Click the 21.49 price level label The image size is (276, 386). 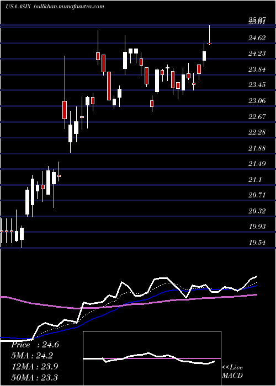[257, 163]
